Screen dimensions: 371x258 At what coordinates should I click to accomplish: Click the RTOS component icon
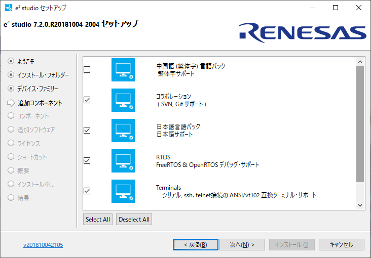coord(123,161)
